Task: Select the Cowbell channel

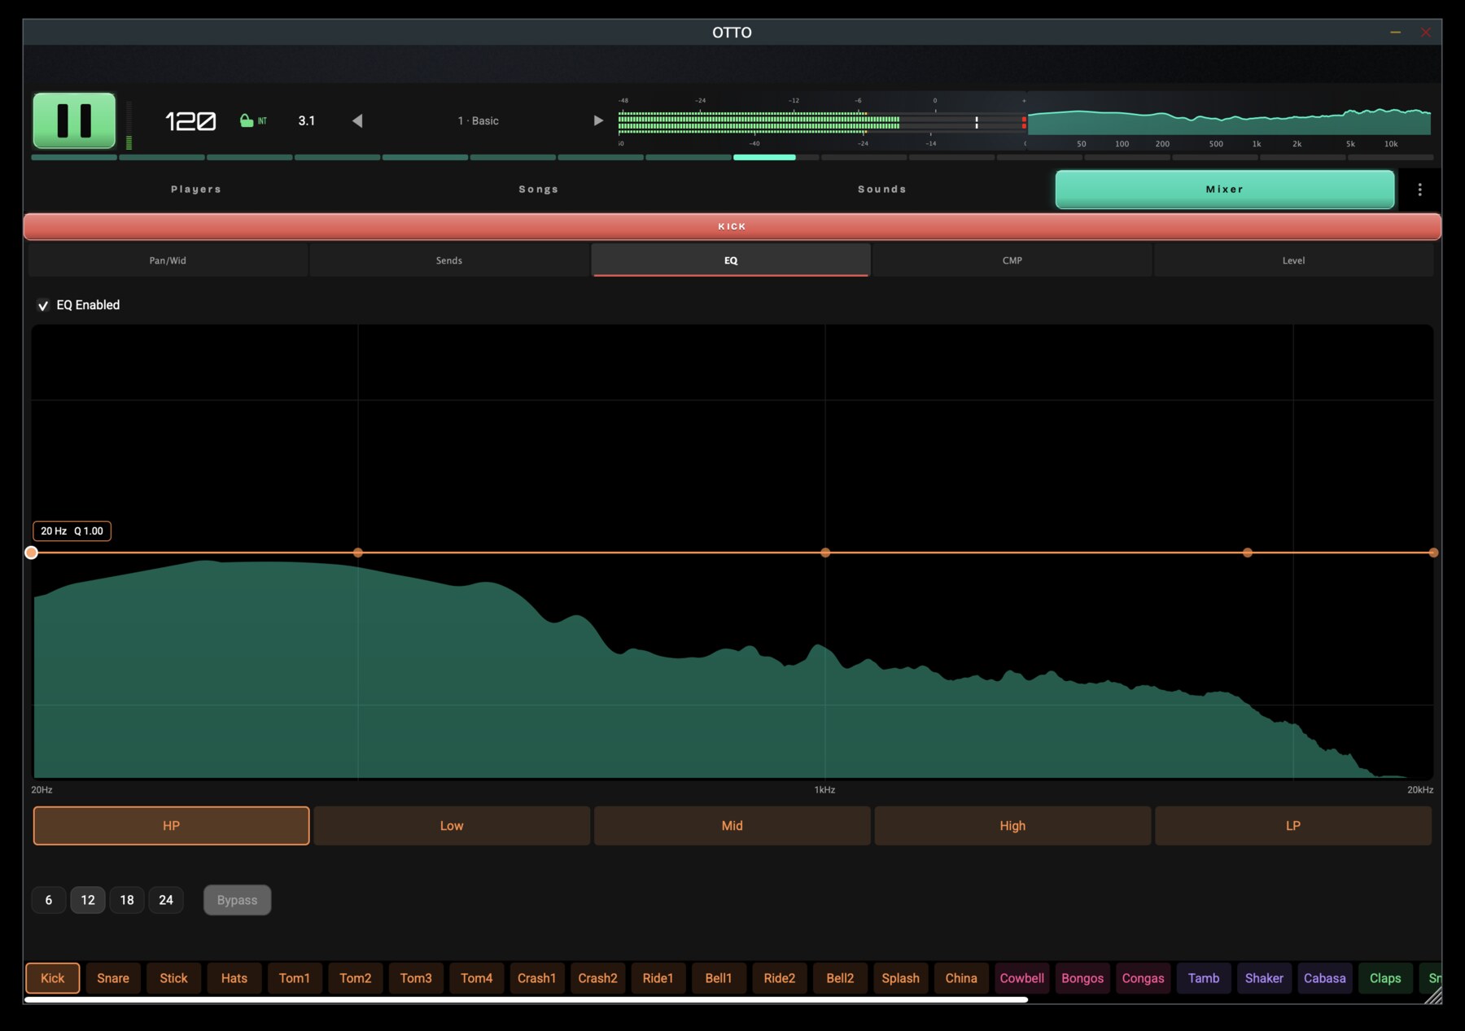Action: [x=1022, y=978]
